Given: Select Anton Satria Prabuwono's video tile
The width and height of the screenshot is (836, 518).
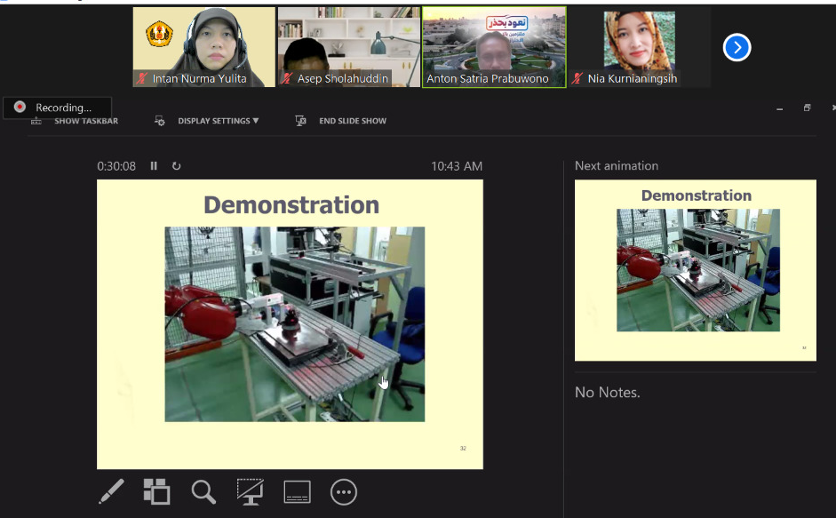Looking at the screenshot, I should coord(493,46).
